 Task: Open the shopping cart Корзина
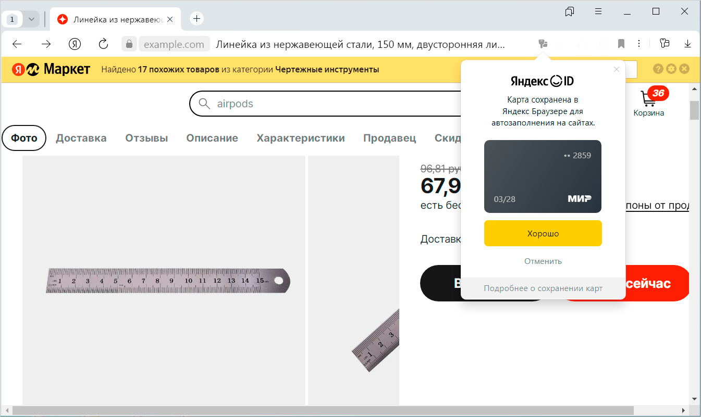[649, 103]
